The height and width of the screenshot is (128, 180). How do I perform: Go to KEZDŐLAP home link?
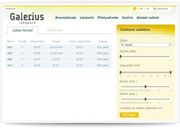point(10,9)
